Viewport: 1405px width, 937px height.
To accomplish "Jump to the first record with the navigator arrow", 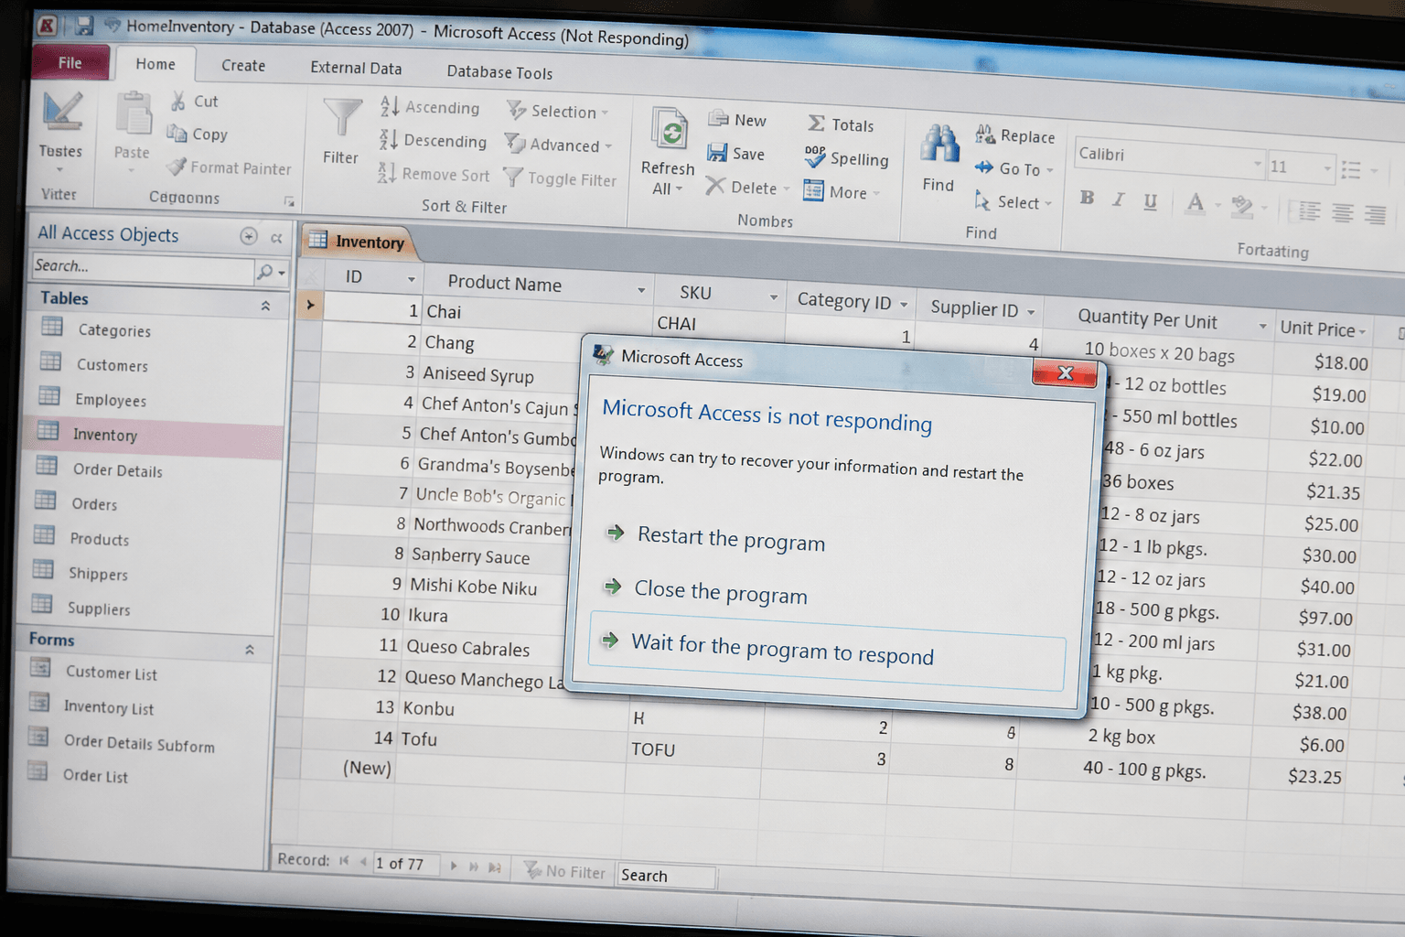I will [344, 860].
